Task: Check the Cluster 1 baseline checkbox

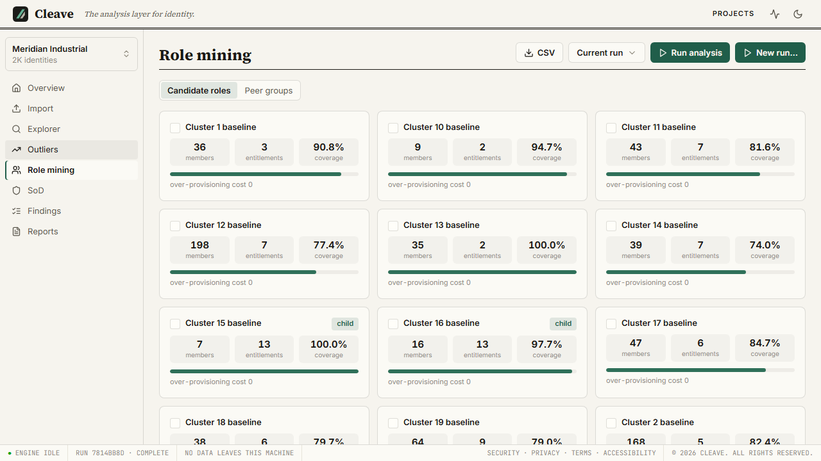Action: [175, 128]
